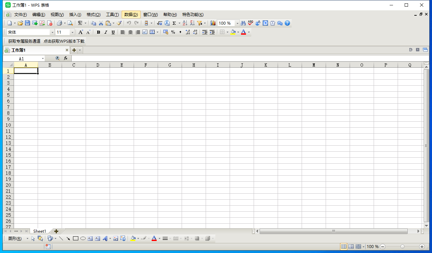The width and height of the screenshot is (432, 253).
Task: Toggle bold formatting
Action: (98, 32)
